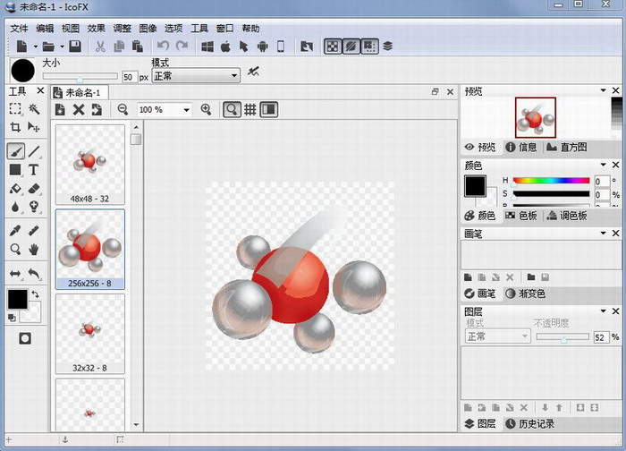
Task: Open the 画笔 panel options arrow
Action: click(x=603, y=233)
